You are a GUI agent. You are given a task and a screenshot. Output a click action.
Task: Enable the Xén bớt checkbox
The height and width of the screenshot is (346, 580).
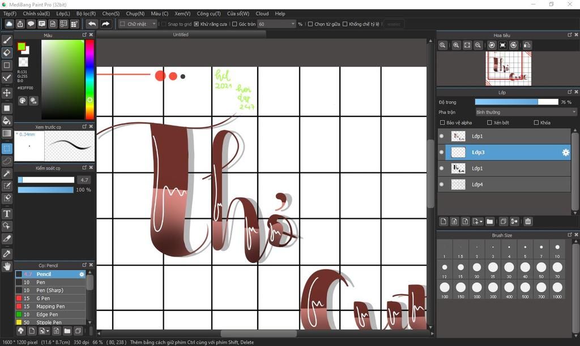point(489,123)
